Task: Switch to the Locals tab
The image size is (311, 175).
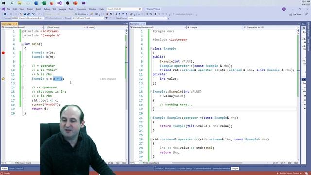Action: click(12, 169)
